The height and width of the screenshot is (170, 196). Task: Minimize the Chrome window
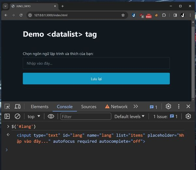click(x=171, y=6)
